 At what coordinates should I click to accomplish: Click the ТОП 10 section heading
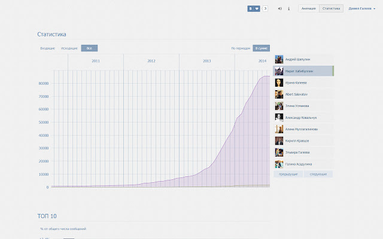pos(47,216)
